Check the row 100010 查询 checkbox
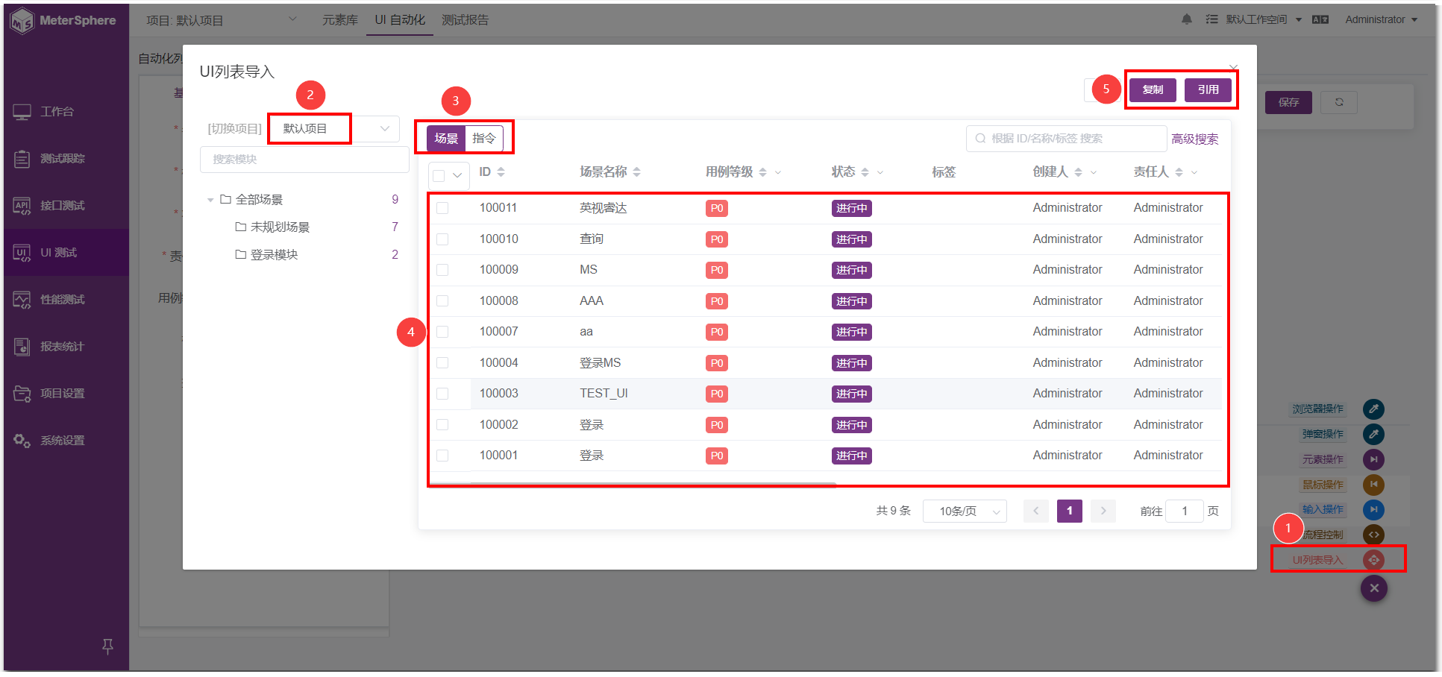The image size is (1442, 677). click(442, 239)
